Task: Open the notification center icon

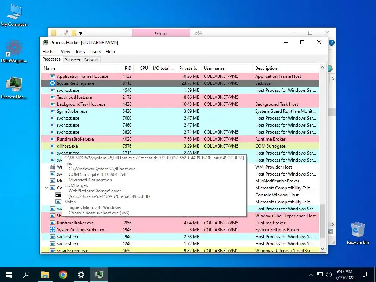Action: click(x=364, y=275)
